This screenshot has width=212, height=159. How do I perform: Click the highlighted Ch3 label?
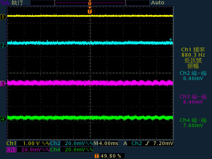click(x=11, y=150)
